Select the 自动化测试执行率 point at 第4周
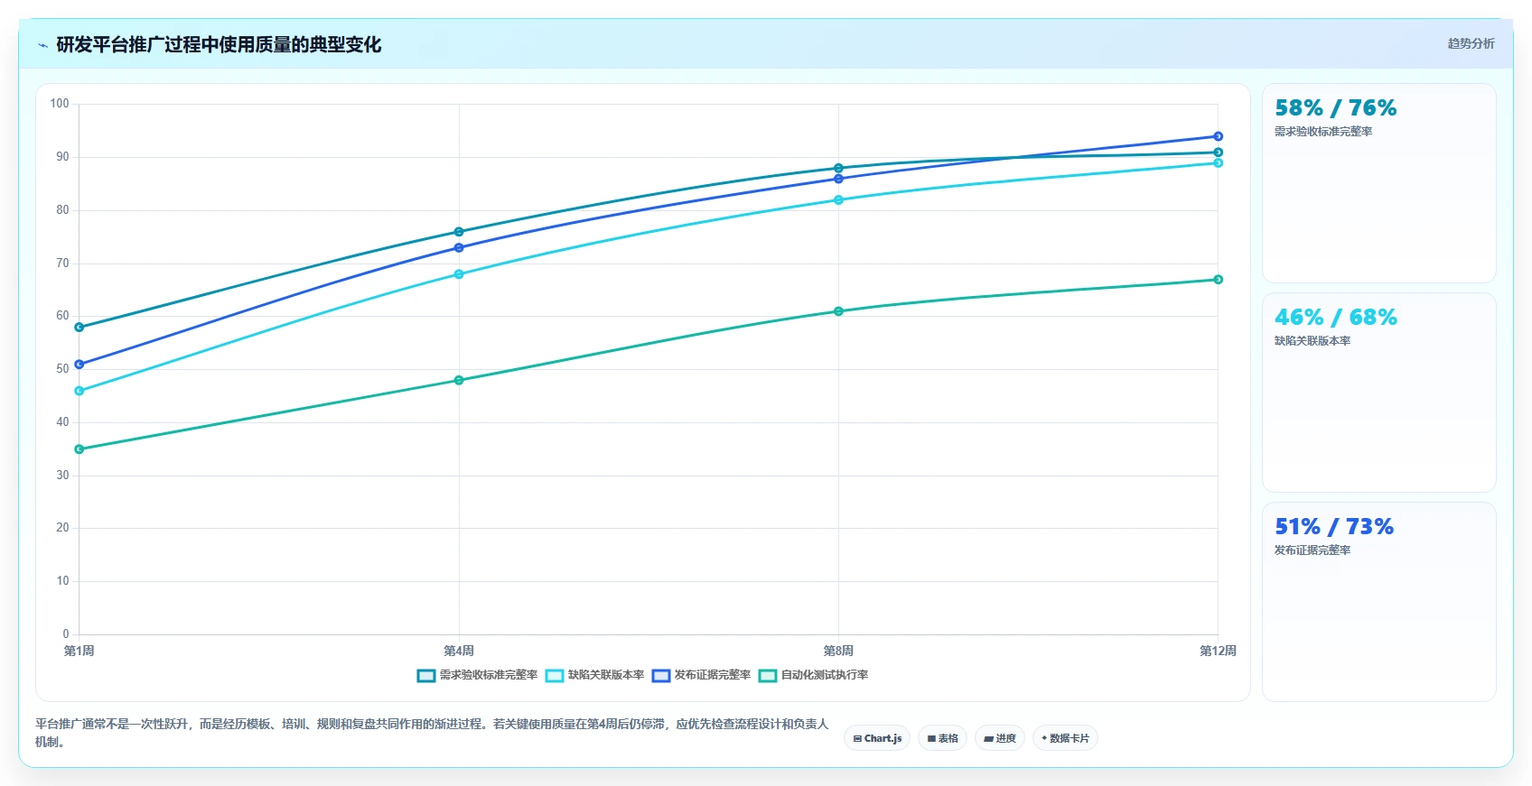Image resolution: width=1532 pixels, height=786 pixels. pos(459,380)
